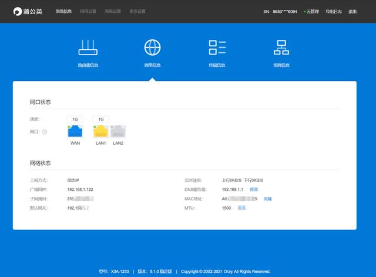The height and width of the screenshot is (277, 376).
Task: Click 修改 link beside DNS server
Action: [254, 189]
